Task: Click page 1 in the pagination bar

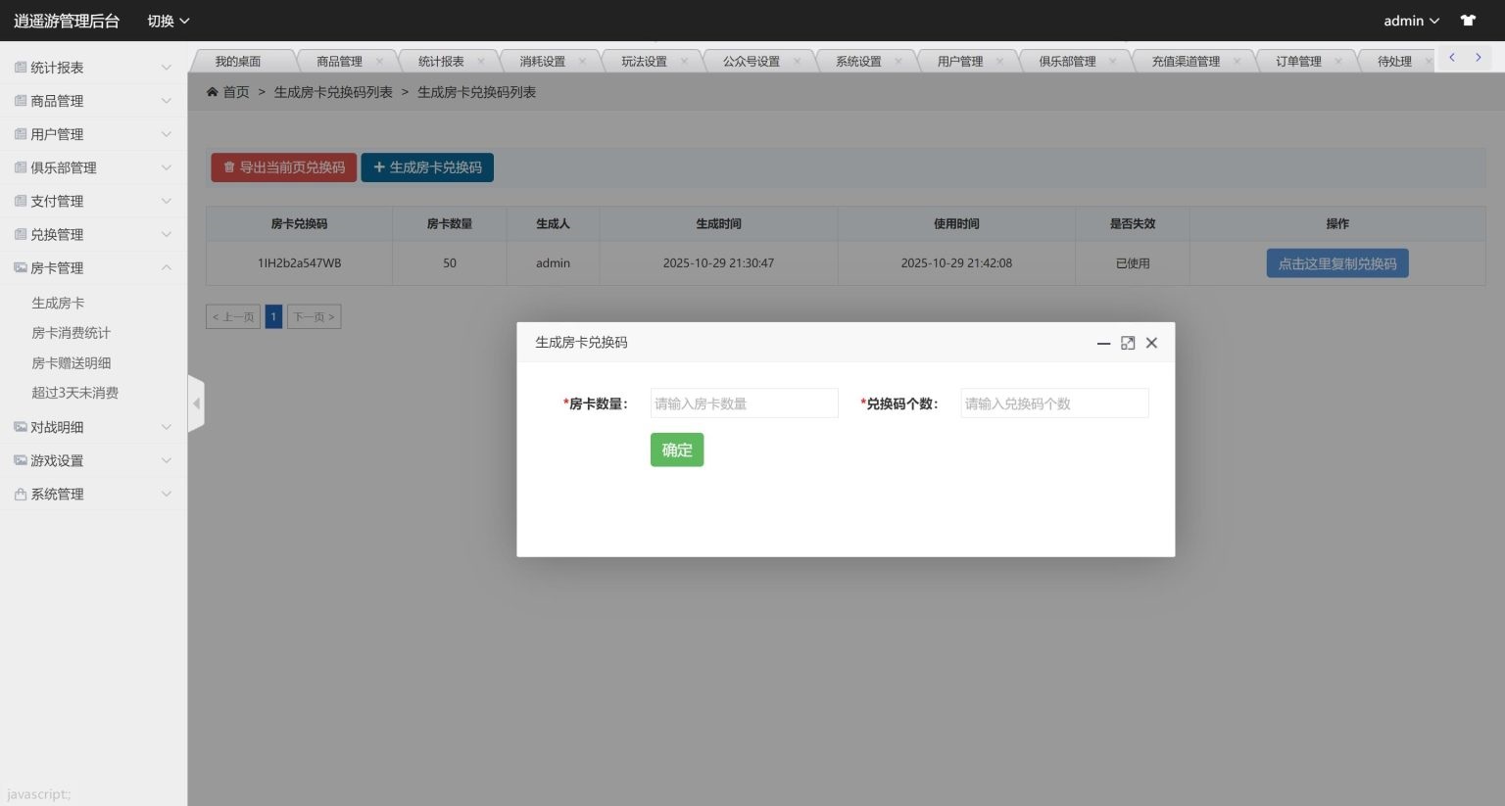Action: click(273, 316)
